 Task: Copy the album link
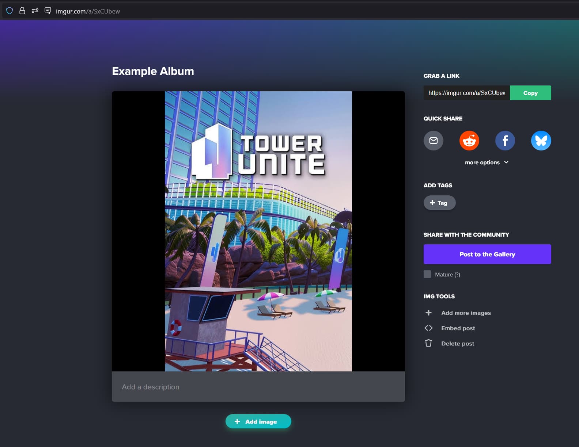click(x=530, y=93)
